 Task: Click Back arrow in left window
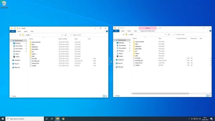(x=12, y=35)
